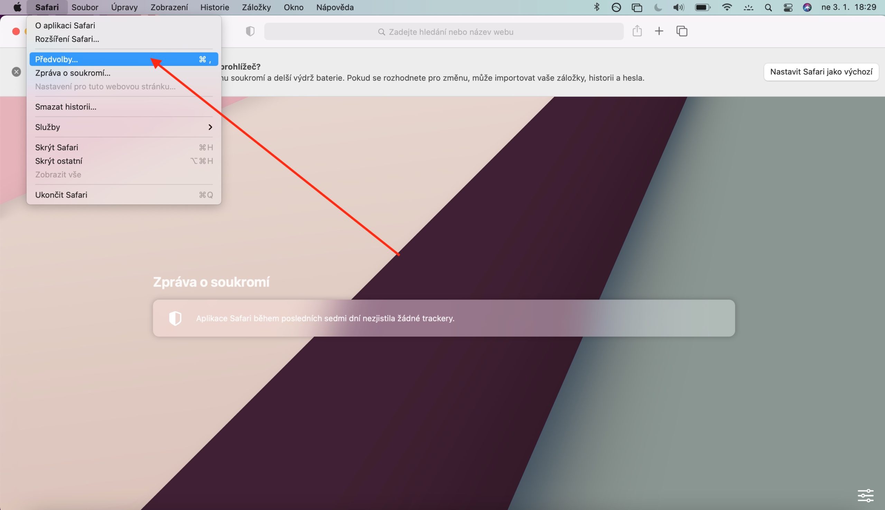Open start page customization sliders icon
Image resolution: width=885 pixels, height=510 pixels.
[x=865, y=495]
